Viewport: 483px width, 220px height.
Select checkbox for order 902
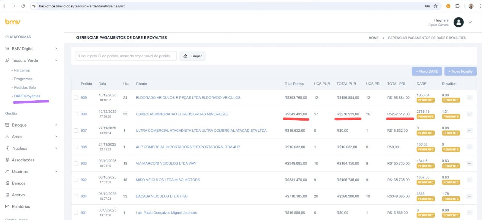point(76,180)
